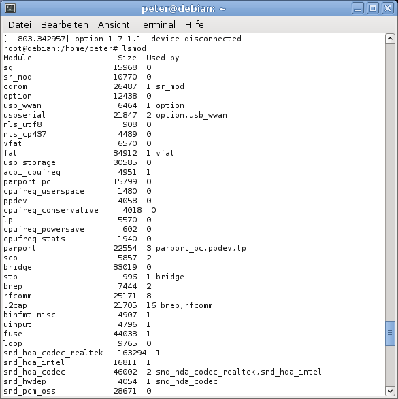Click the snd_pcm_oss module name
This screenshot has width=398, height=399.
click(x=29, y=391)
